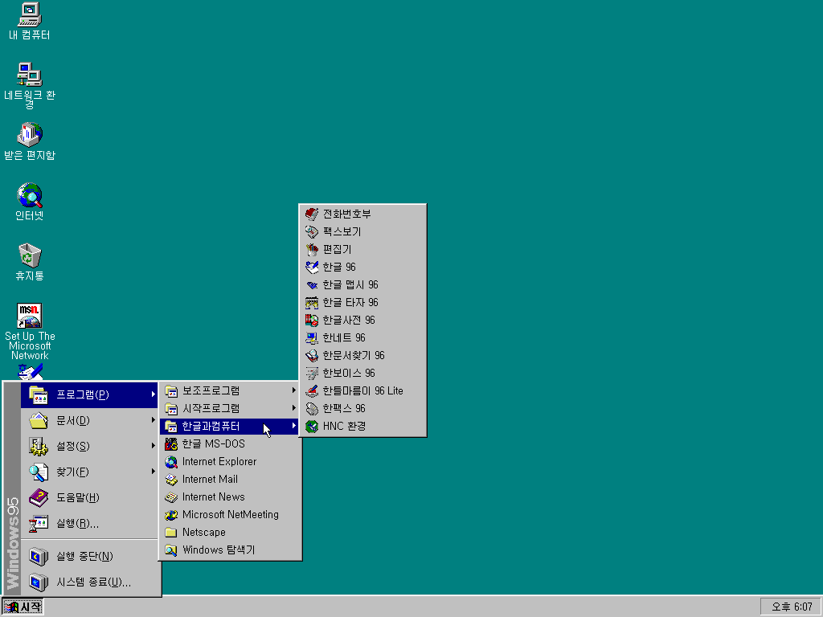Image resolution: width=823 pixels, height=617 pixels.
Task: Click the 한글 96 program icon
Action: pos(312,267)
